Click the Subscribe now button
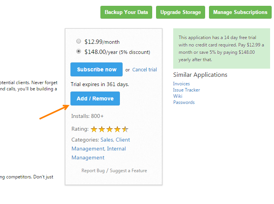The width and height of the screenshot is (274, 204). (97, 69)
